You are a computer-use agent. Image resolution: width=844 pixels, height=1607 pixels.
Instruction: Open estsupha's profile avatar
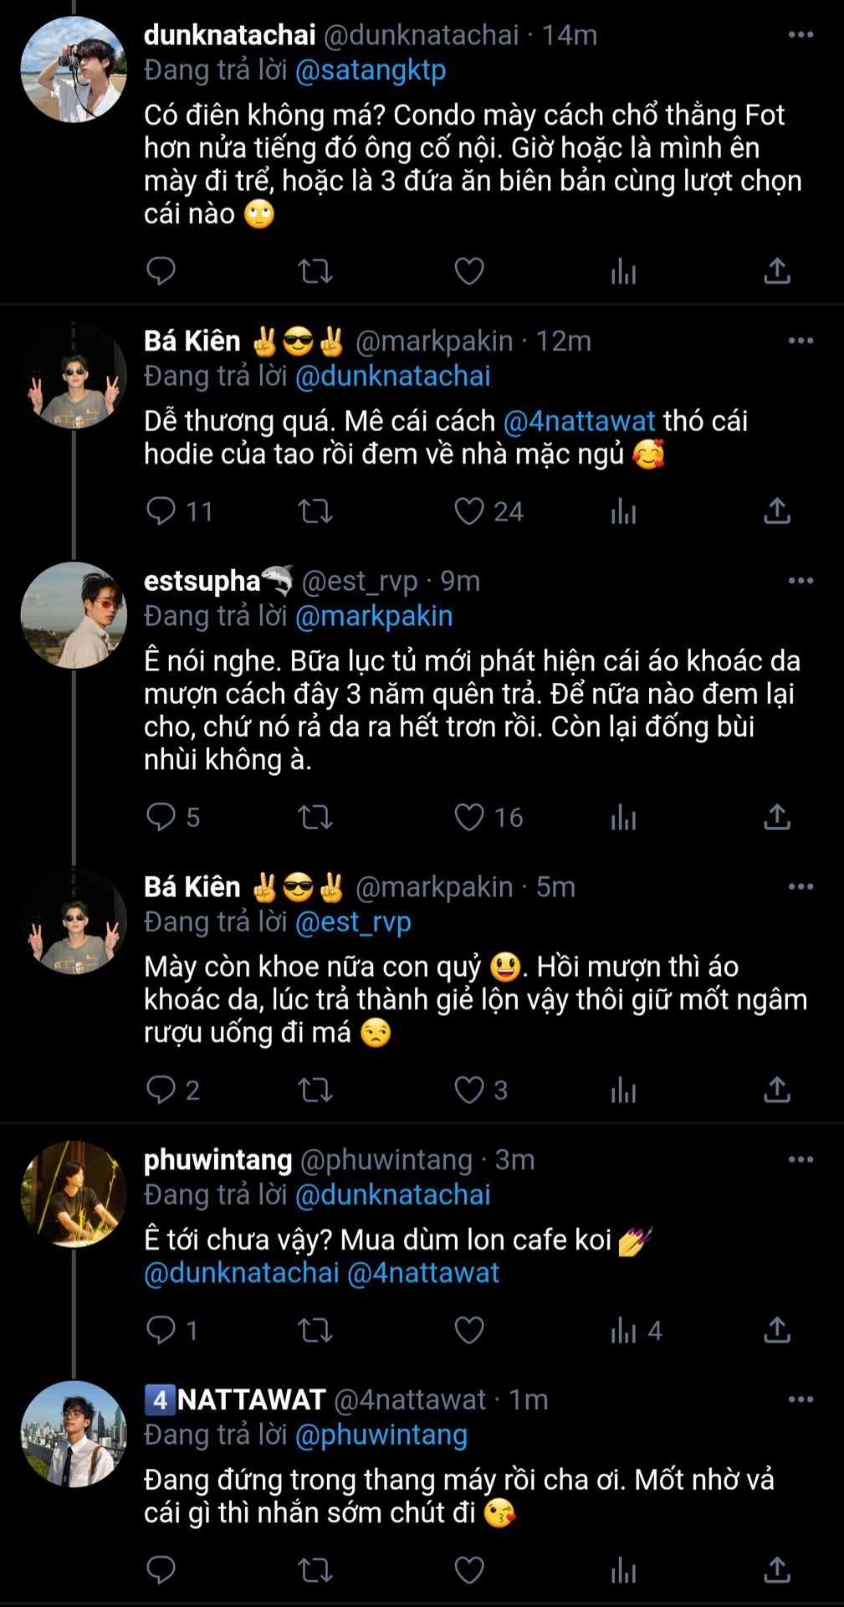tap(74, 615)
